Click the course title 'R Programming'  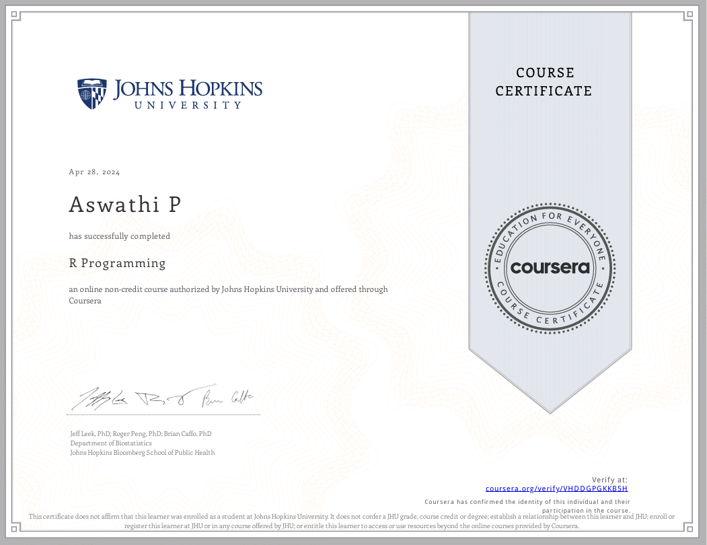pyautogui.click(x=117, y=263)
